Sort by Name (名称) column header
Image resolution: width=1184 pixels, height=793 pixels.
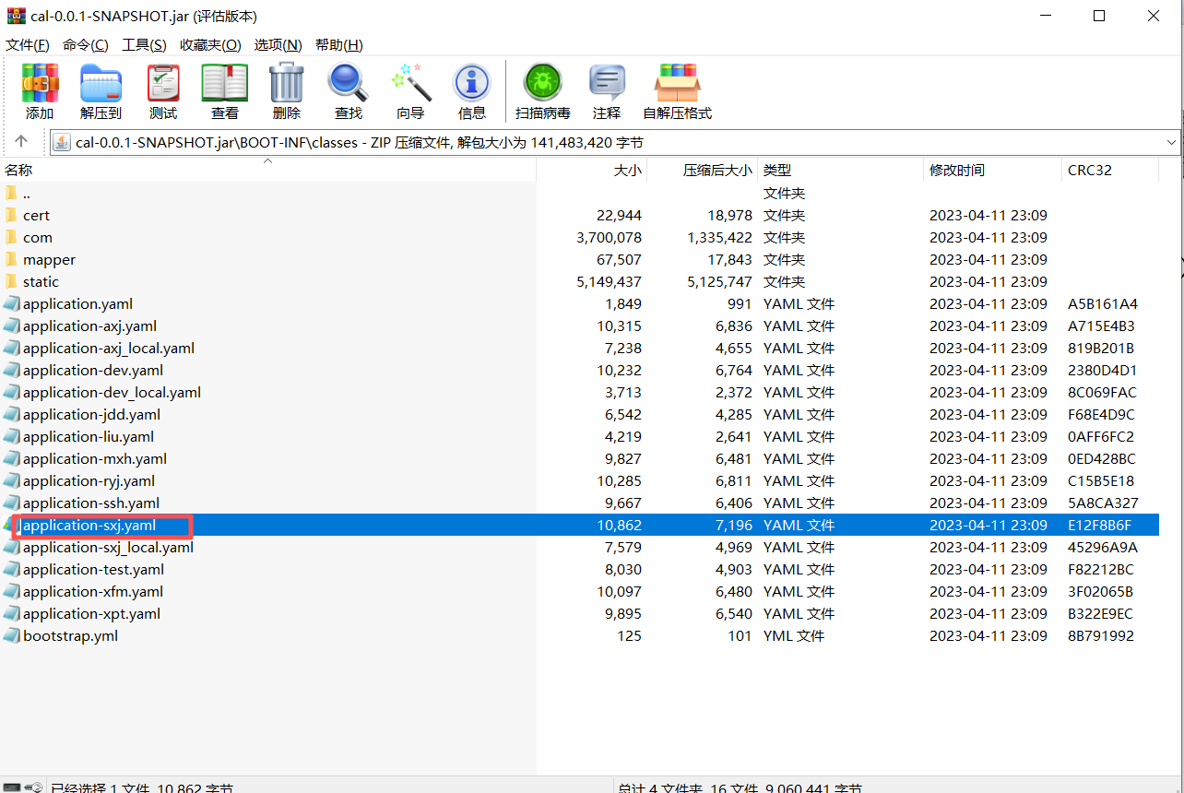tap(268, 170)
